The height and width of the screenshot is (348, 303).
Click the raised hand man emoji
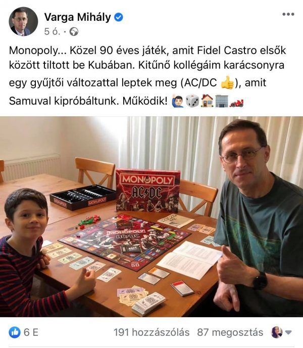[178, 101]
